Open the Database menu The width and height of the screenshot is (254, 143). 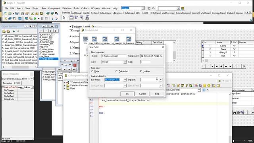(67, 8)
